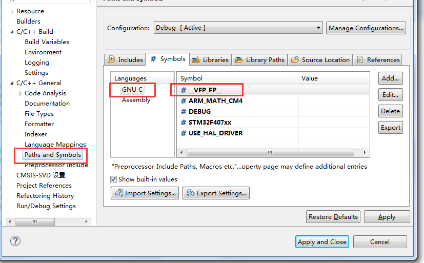Image resolution: width=424 pixels, height=263 pixels.
Task: Open the Library Paths tab
Action: pos(260,60)
